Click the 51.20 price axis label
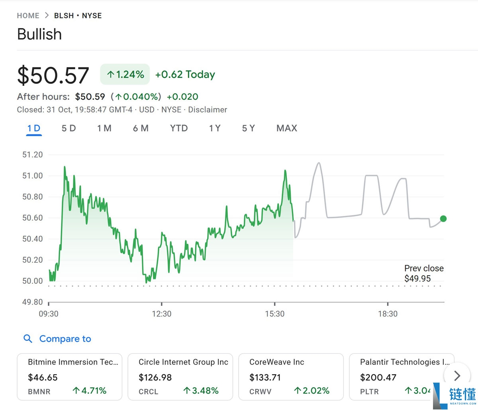This screenshot has width=478, height=410. point(32,155)
